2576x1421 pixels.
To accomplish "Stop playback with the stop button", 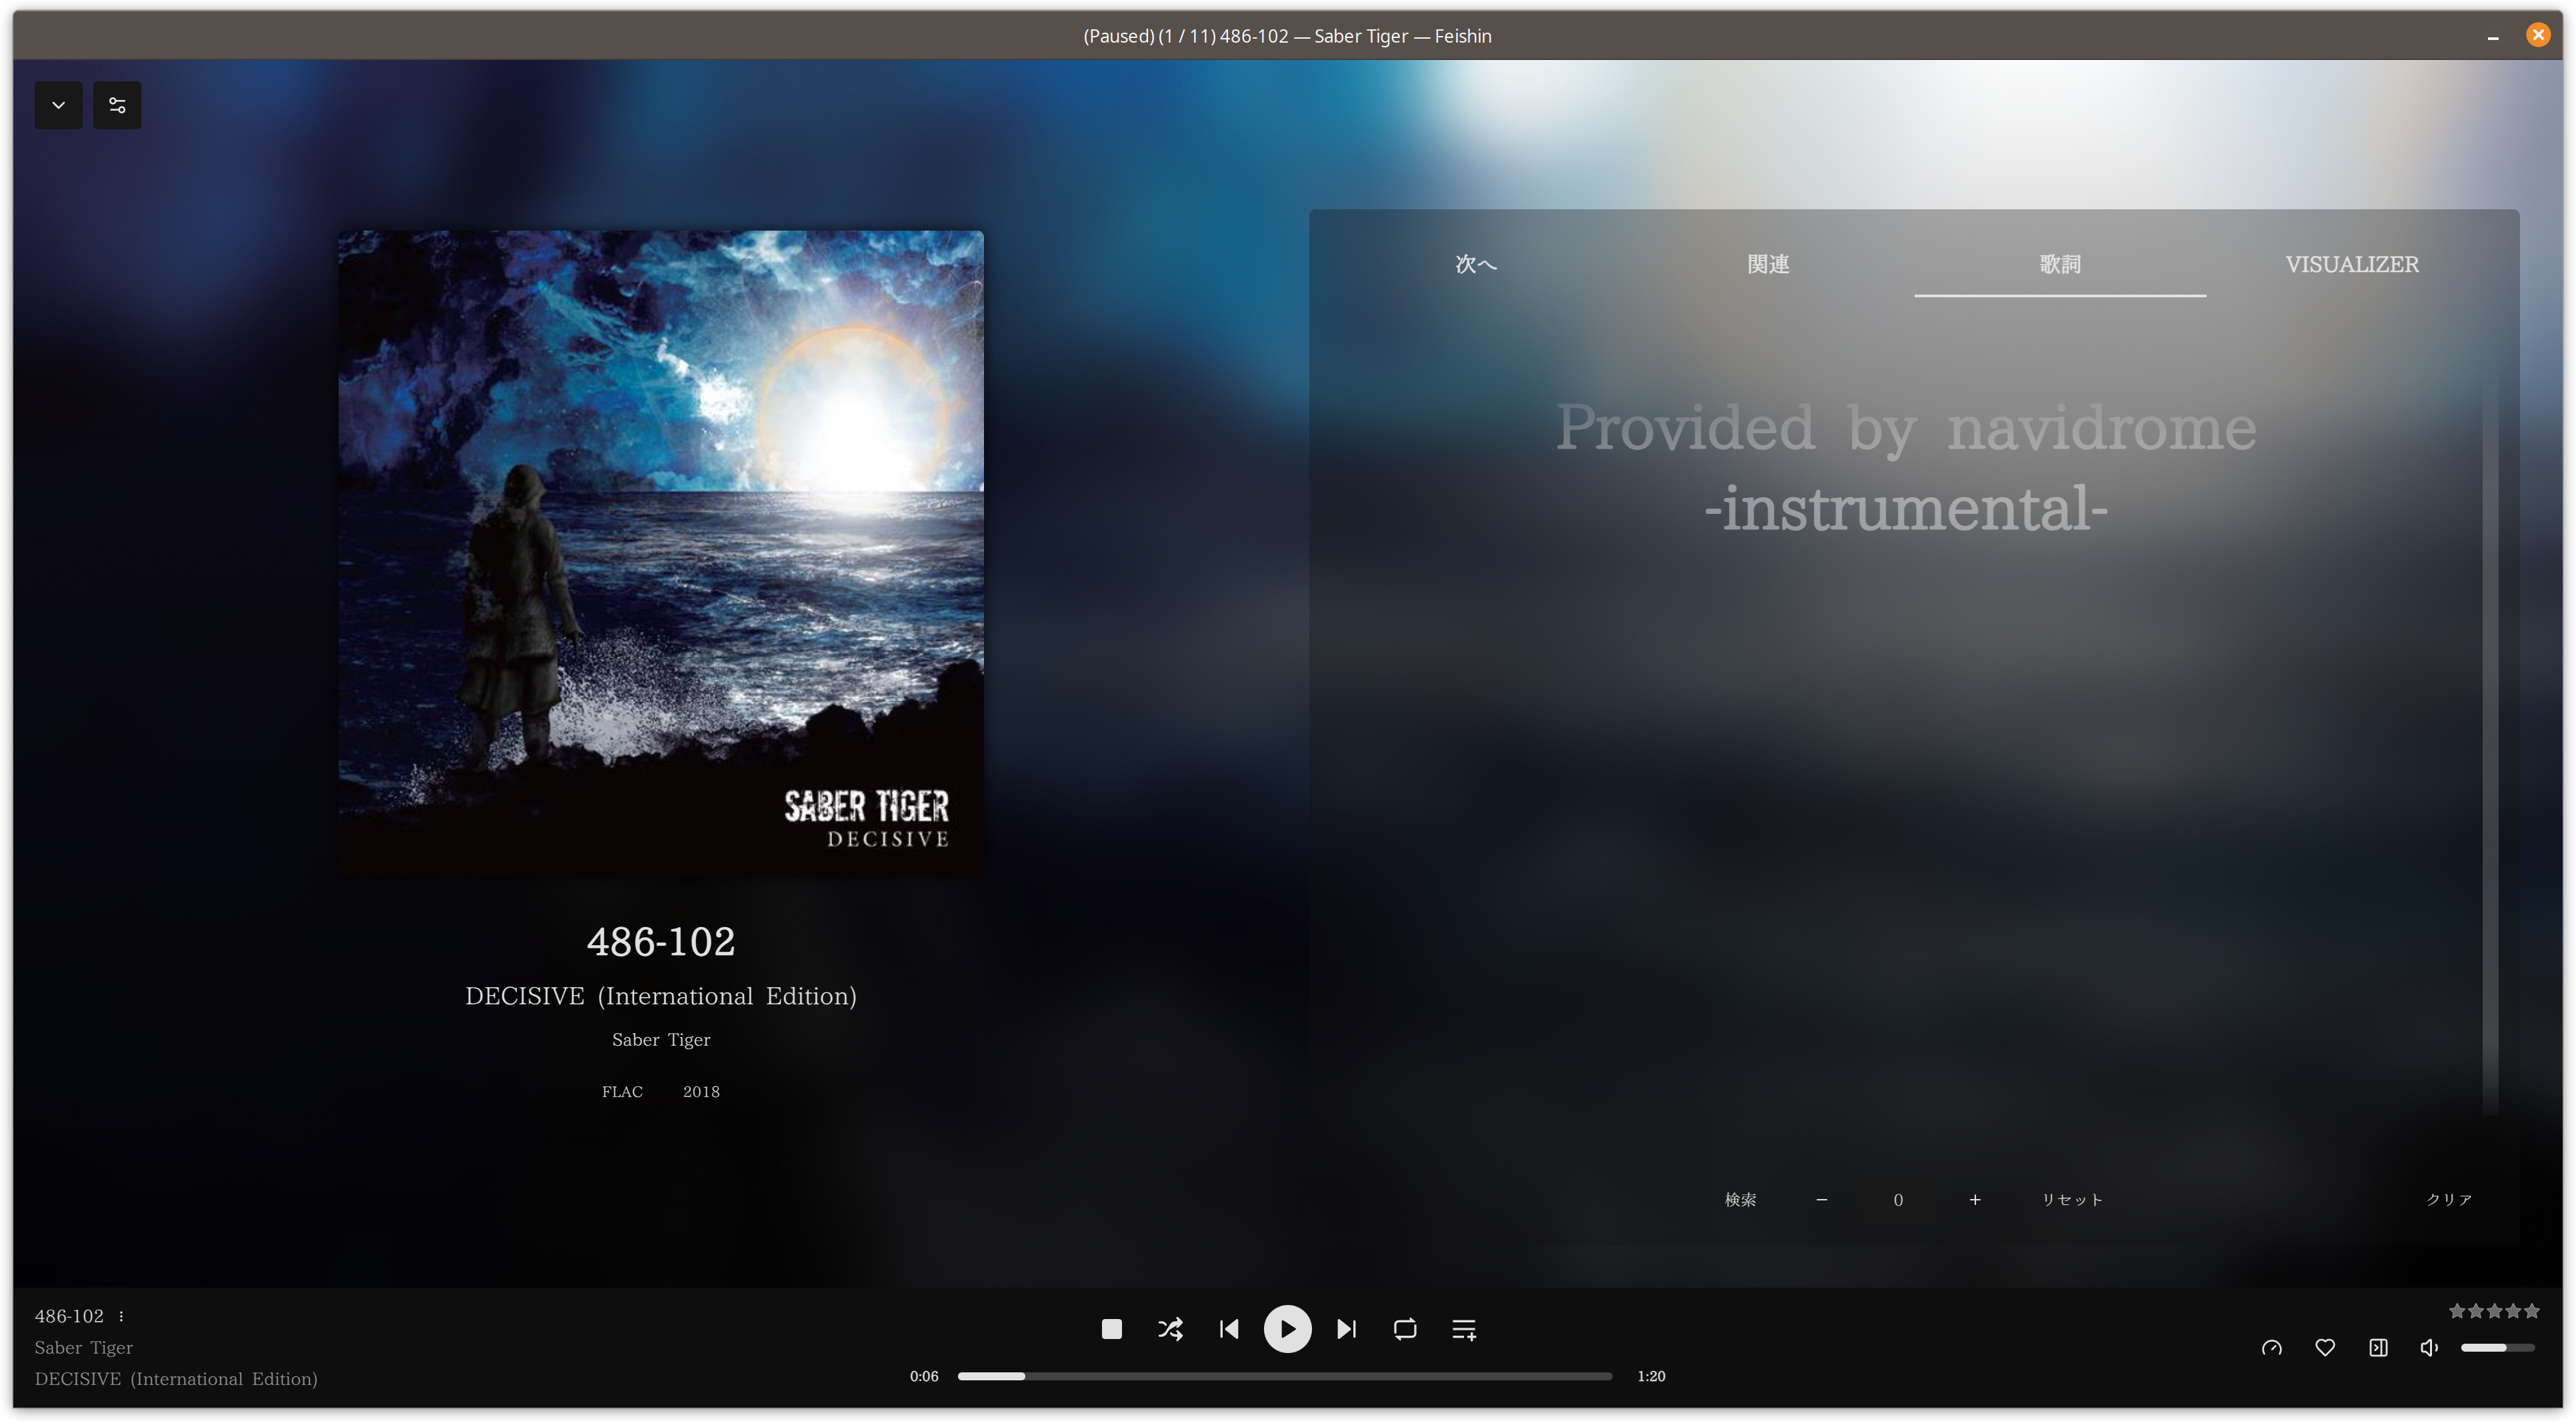I will point(1111,1329).
